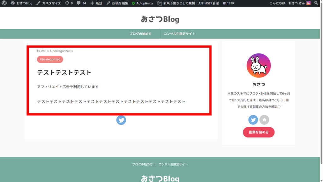This screenshot has width=323, height=182.
Task: Open the WordPress logo menu
Action: [x=4, y=3]
